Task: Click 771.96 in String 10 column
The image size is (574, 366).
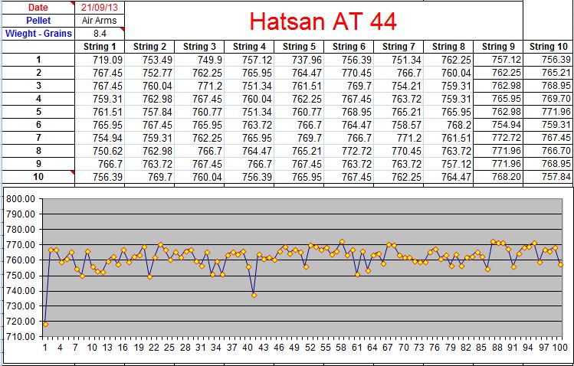Action: pyautogui.click(x=548, y=112)
